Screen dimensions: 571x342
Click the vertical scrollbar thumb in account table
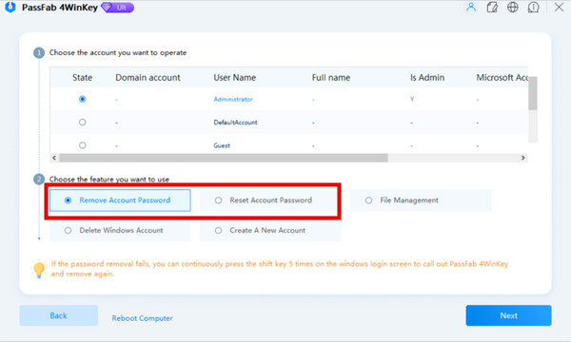[x=533, y=93]
